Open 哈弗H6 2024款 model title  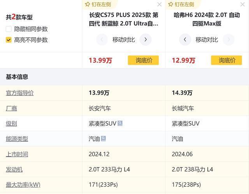coord(207,19)
